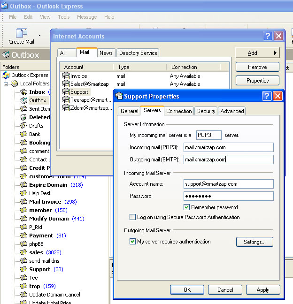Click the Deleted Items recycle icon
This screenshot has height=304, width=293.
pyautogui.click(x=23, y=117)
